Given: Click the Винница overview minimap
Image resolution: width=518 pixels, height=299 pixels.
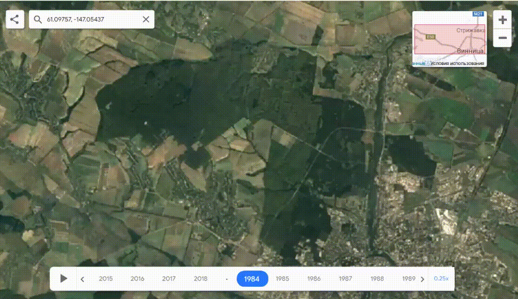Looking at the screenshot, I should (x=449, y=39).
